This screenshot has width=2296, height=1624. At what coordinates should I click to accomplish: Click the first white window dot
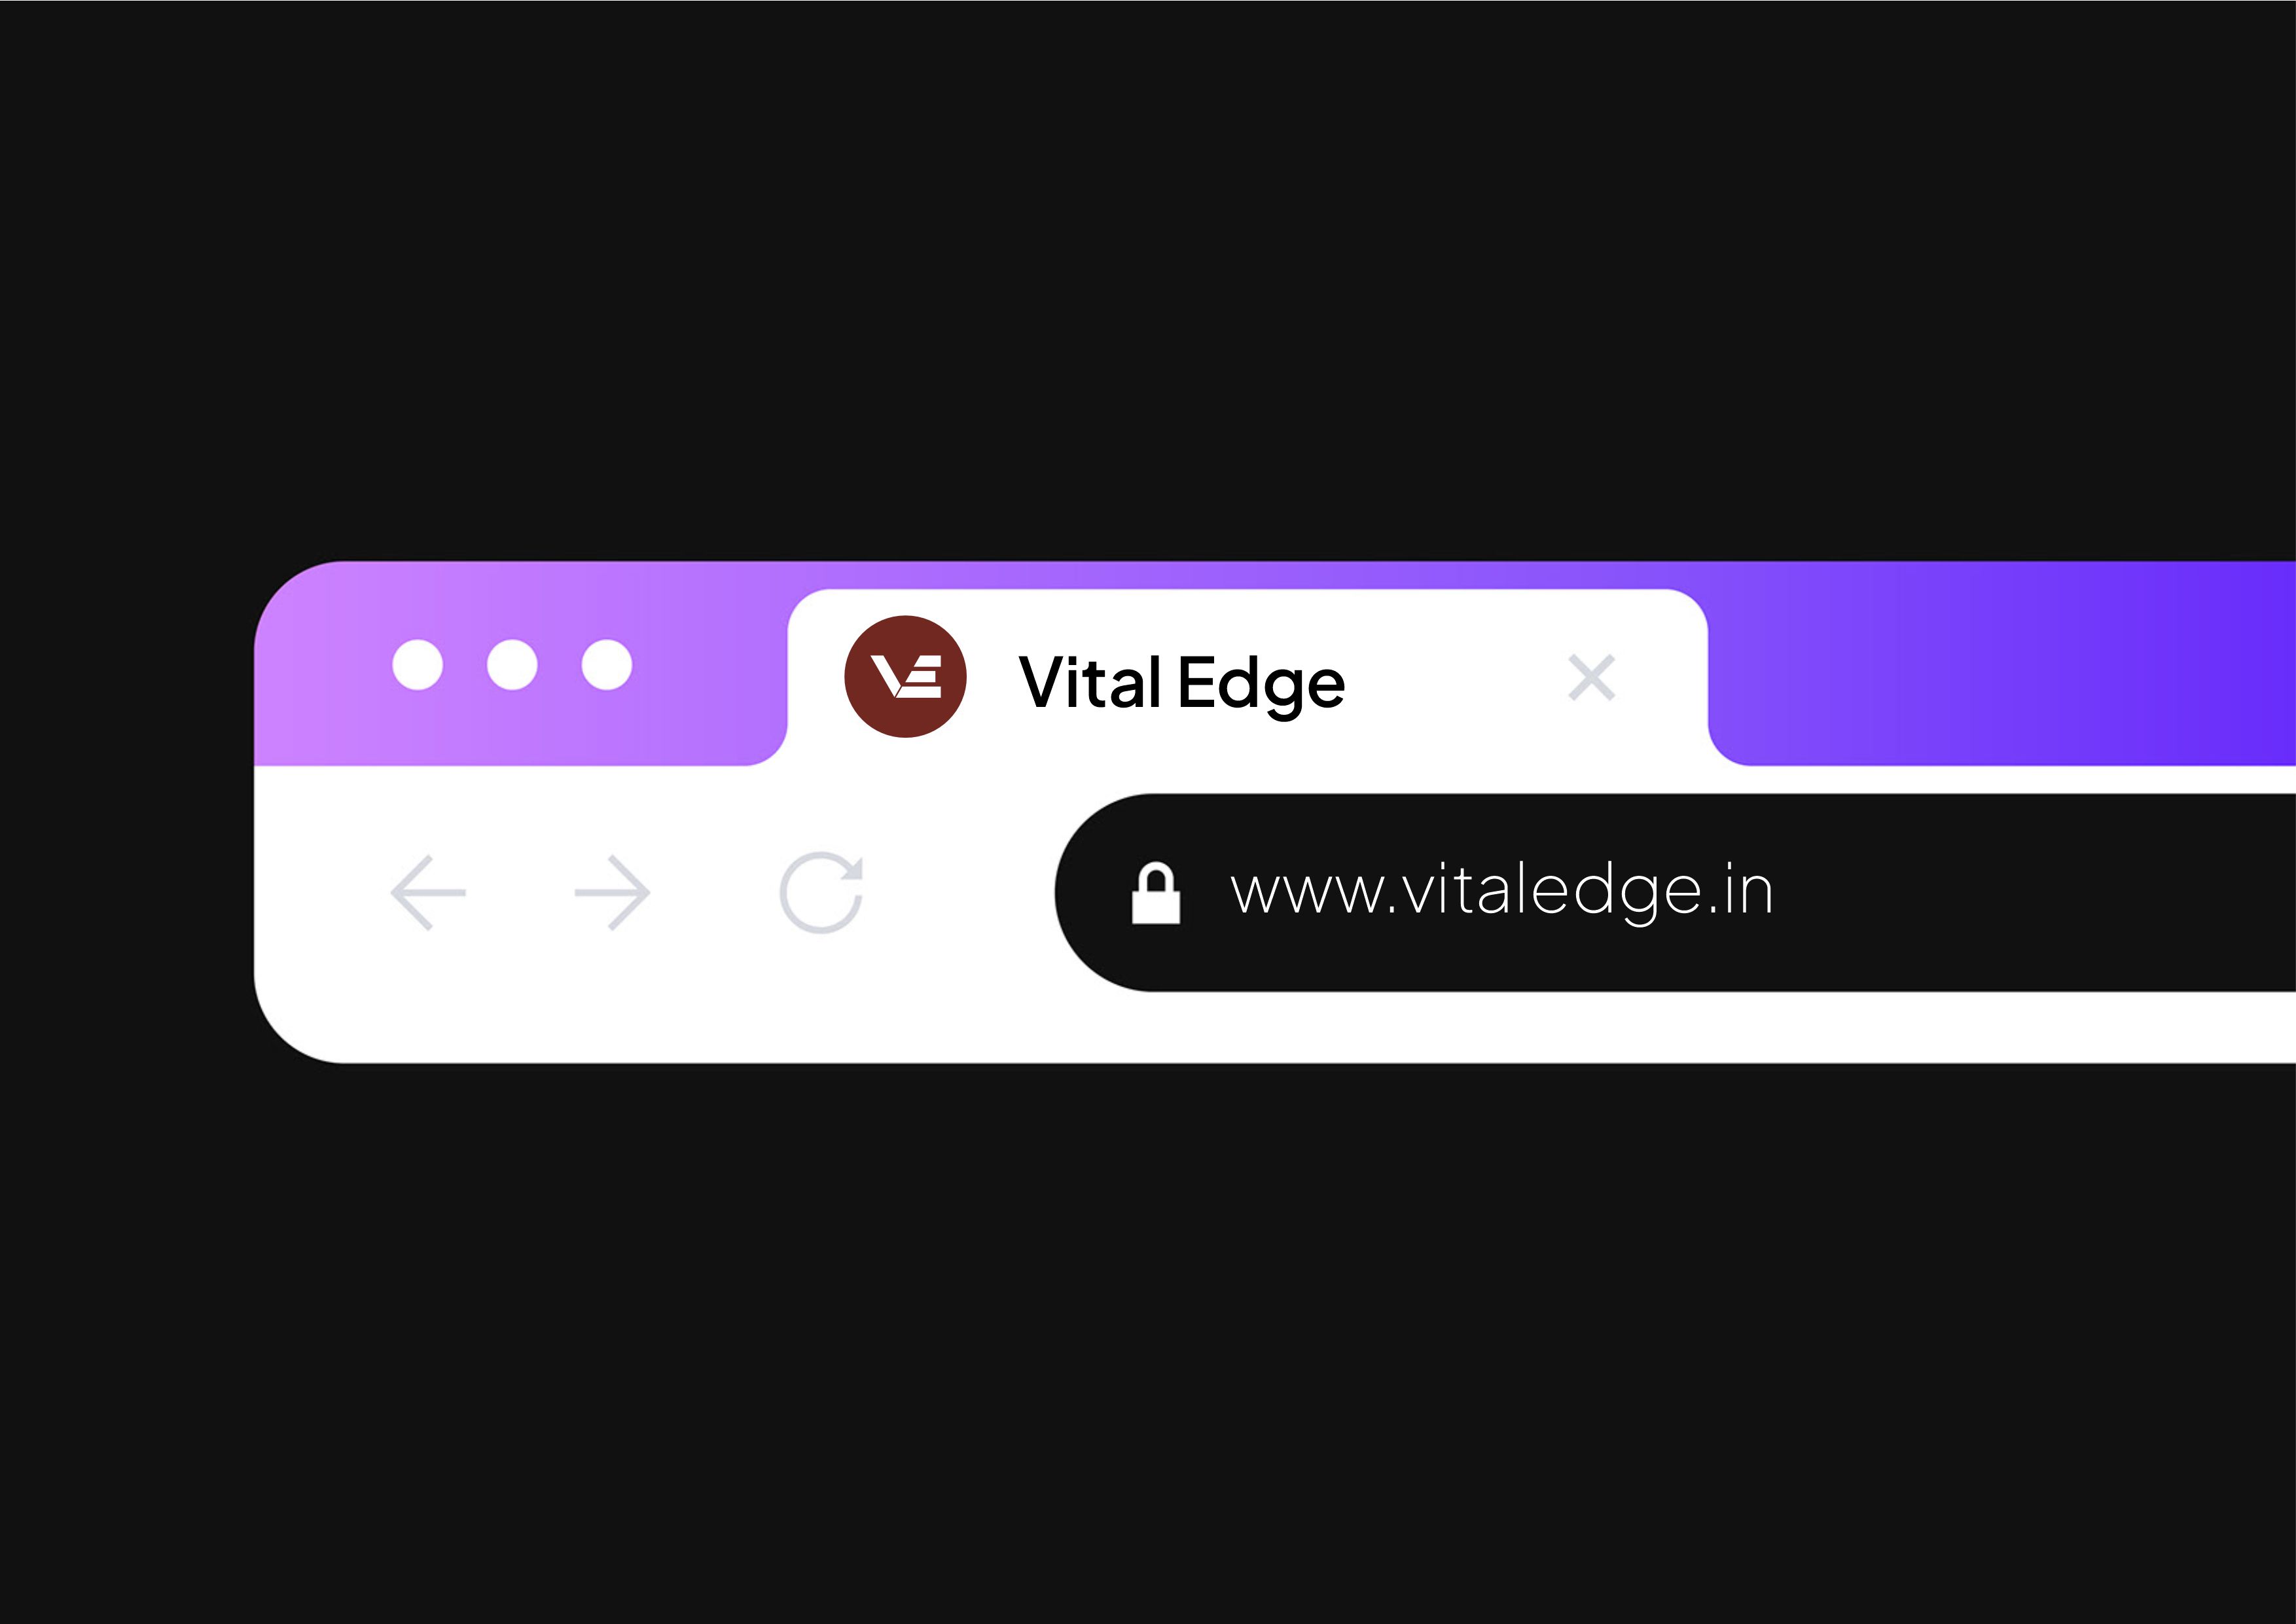[x=418, y=665]
